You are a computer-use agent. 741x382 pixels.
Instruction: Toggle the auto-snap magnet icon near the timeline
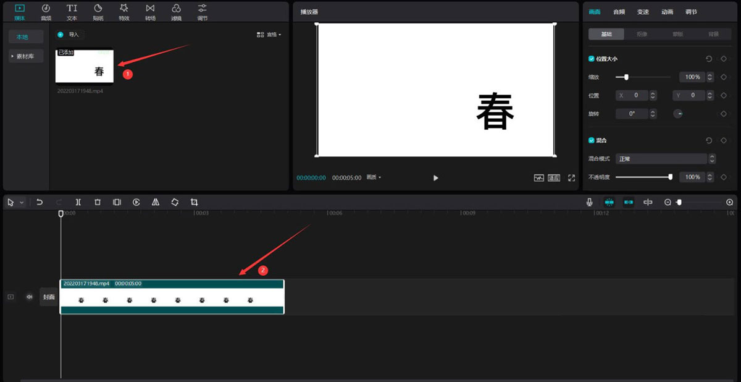tap(608, 202)
